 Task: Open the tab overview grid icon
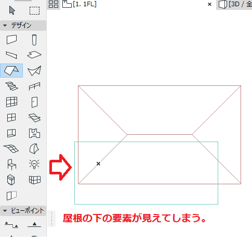pos(54,4)
